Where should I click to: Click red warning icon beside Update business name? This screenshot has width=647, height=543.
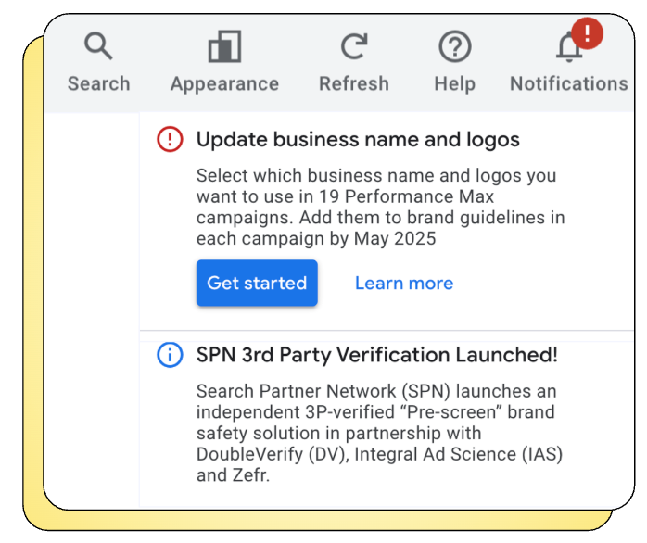(x=171, y=140)
